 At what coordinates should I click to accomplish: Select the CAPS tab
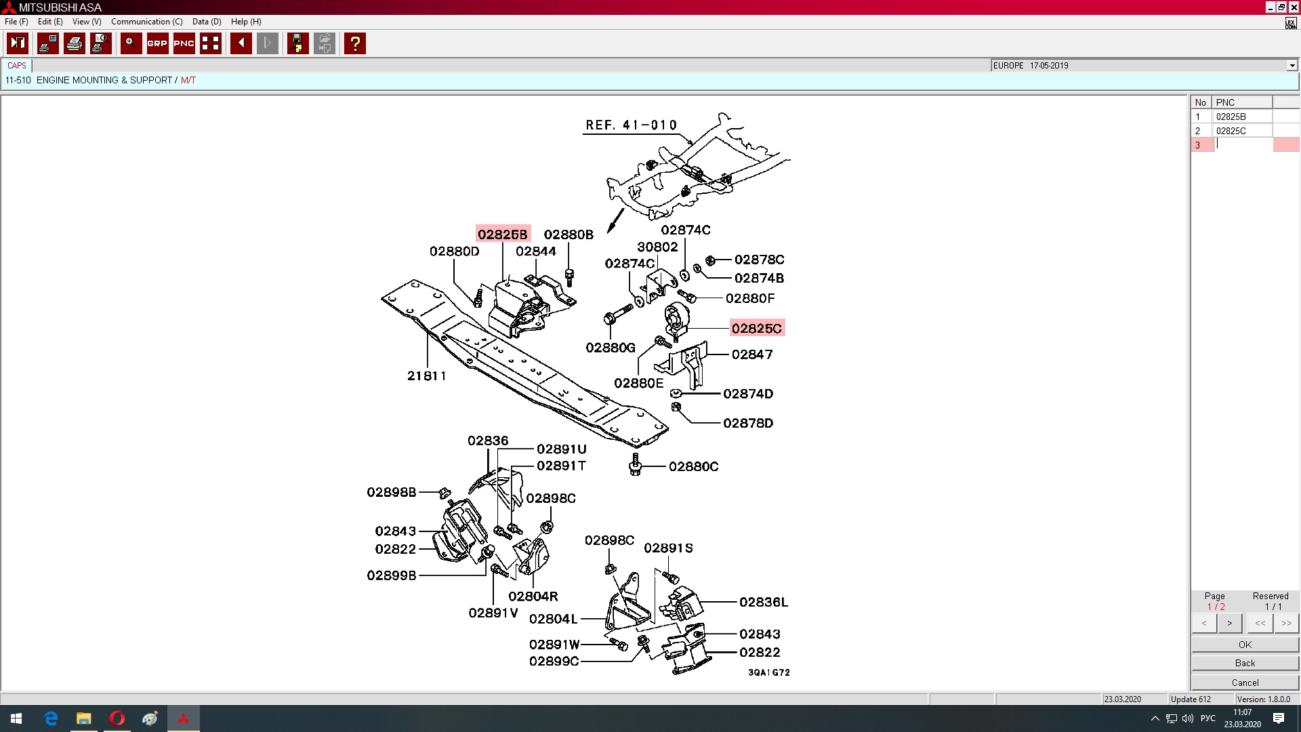point(17,66)
